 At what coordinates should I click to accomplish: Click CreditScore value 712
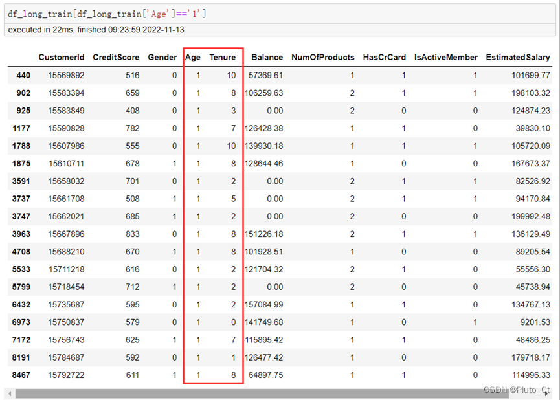tap(133, 287)
